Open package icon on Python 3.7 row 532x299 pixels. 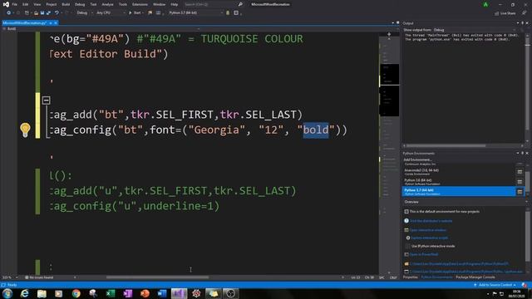coord(520,192)
